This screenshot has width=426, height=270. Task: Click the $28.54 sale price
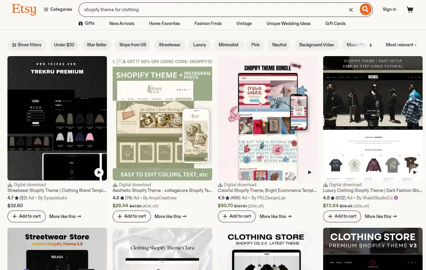pos(120,205)
